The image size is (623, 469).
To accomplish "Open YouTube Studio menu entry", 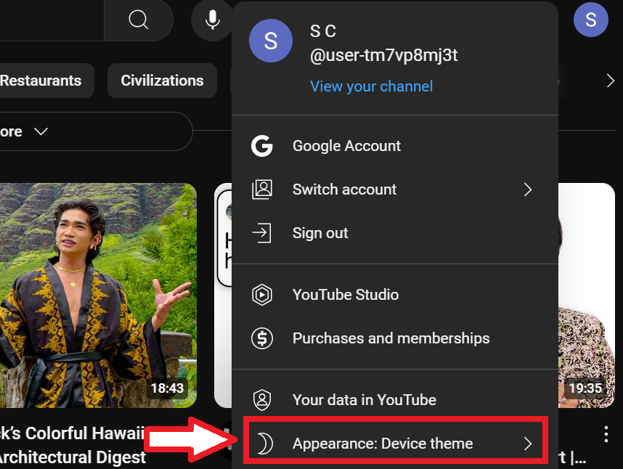I will pos(395,295).
